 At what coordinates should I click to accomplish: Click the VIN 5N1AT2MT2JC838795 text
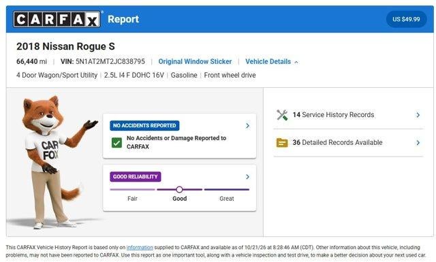[103, 61]
